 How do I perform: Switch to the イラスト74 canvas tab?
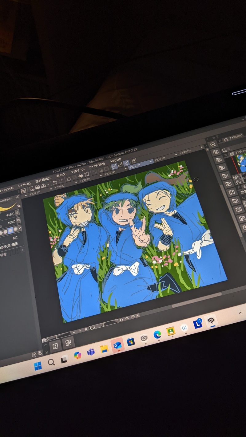(x=109, y=174)
